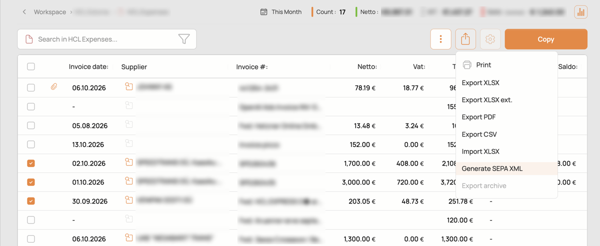Screen dimensions: 600x246
Task: Click the calendar icon beside This Month
Action: pos(264,12)
